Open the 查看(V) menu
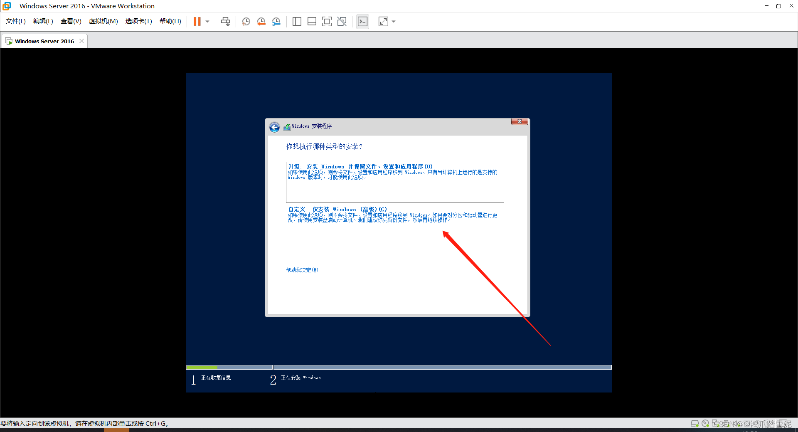798x432 pixels. click(x=71, y=21)
